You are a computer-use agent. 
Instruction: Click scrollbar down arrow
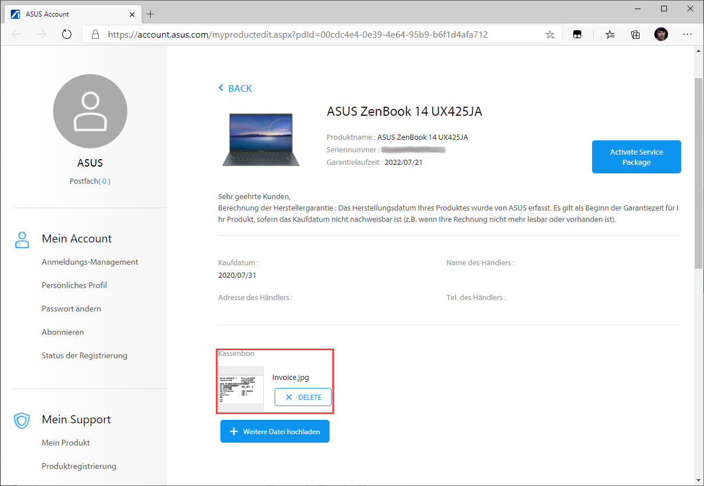click(x=698, y=480)
